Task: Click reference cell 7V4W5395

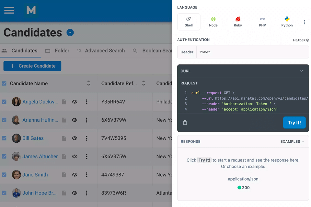Action: pos(114,138)
